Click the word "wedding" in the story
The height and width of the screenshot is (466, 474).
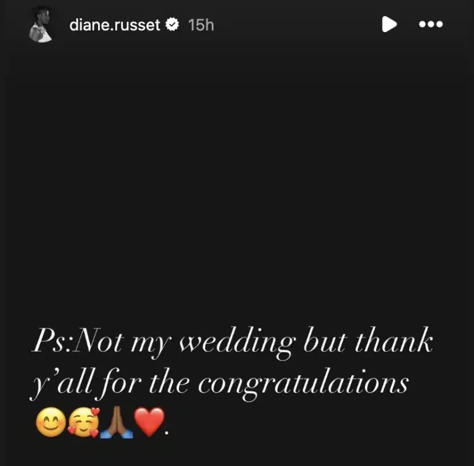238,343
